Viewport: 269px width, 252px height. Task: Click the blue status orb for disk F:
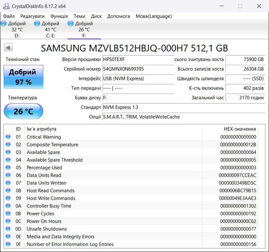click(71, 23)
